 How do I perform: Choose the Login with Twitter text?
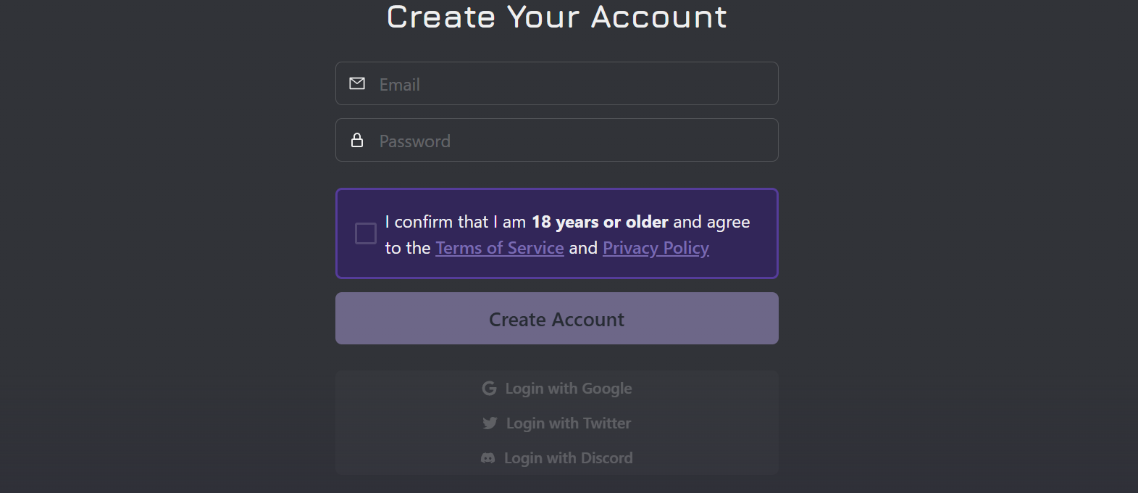(x=569, y=423)
